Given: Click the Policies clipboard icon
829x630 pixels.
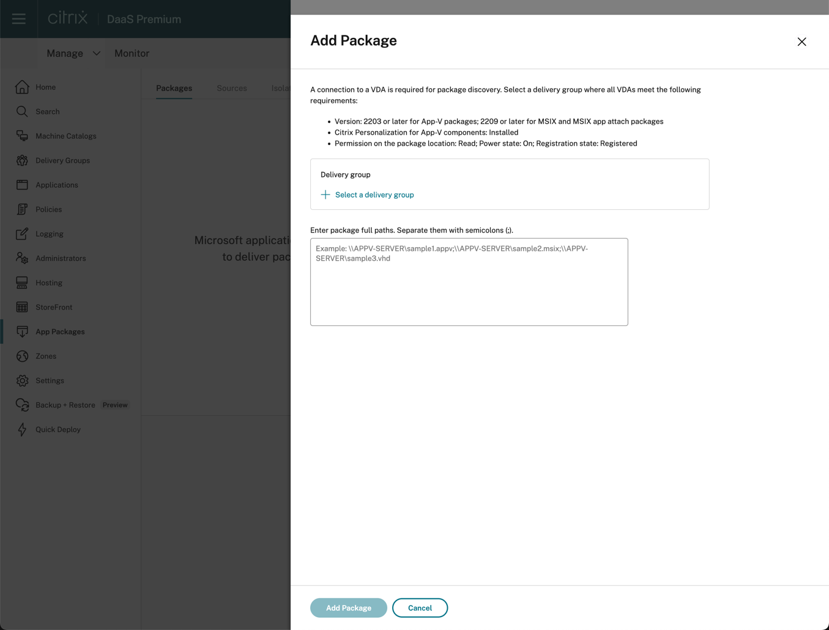Looking at the screenshot, I should pos(22,209).
